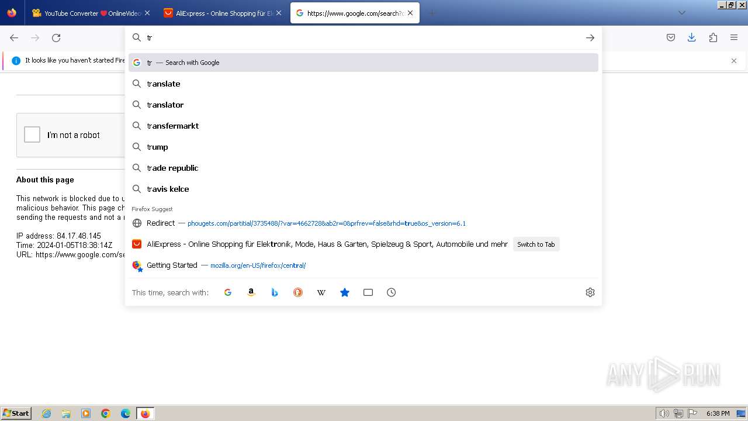Open the network tray icon
Image resolution: width=748 pixels, height=421 pixels.
pyautogui.click(x=678, y=413)
